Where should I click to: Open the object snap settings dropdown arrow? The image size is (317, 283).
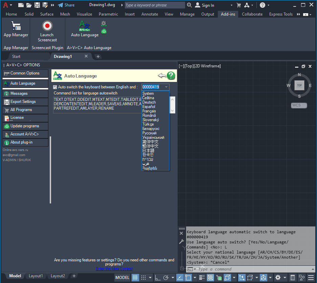[x=195, y=277]
